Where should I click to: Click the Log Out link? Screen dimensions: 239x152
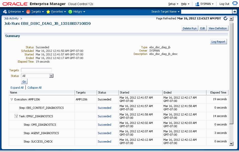click(224, 4)
